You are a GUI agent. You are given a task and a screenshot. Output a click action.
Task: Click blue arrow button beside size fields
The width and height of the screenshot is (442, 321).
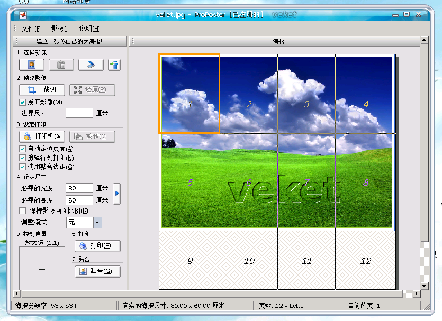[116, 194]
